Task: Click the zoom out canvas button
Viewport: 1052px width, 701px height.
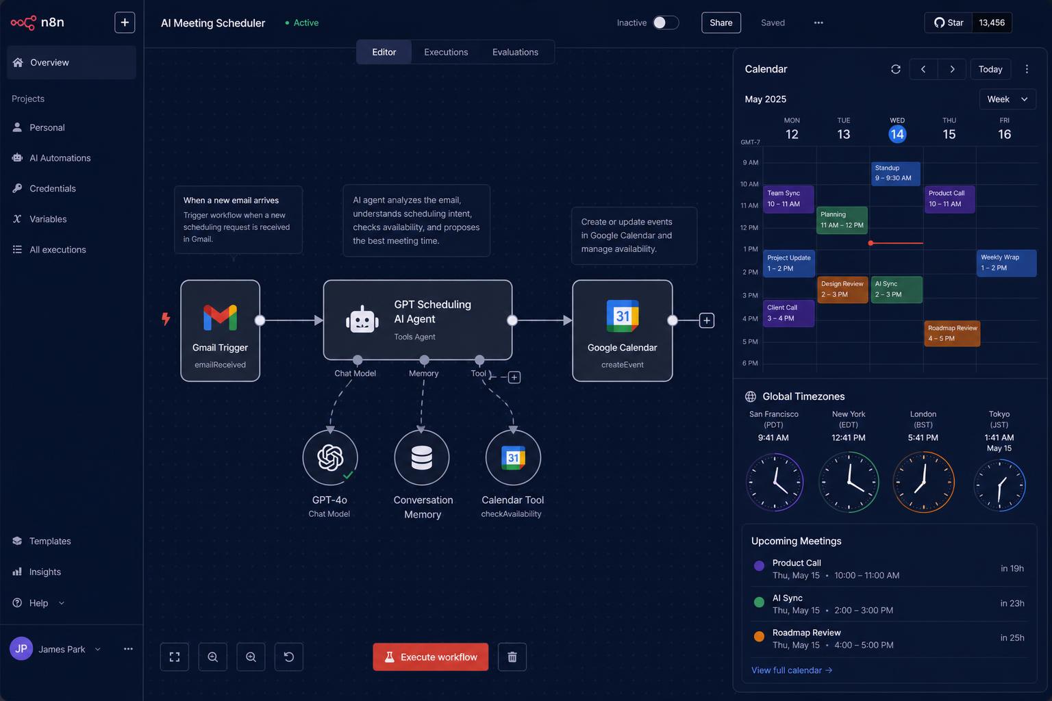Action: 212,657
